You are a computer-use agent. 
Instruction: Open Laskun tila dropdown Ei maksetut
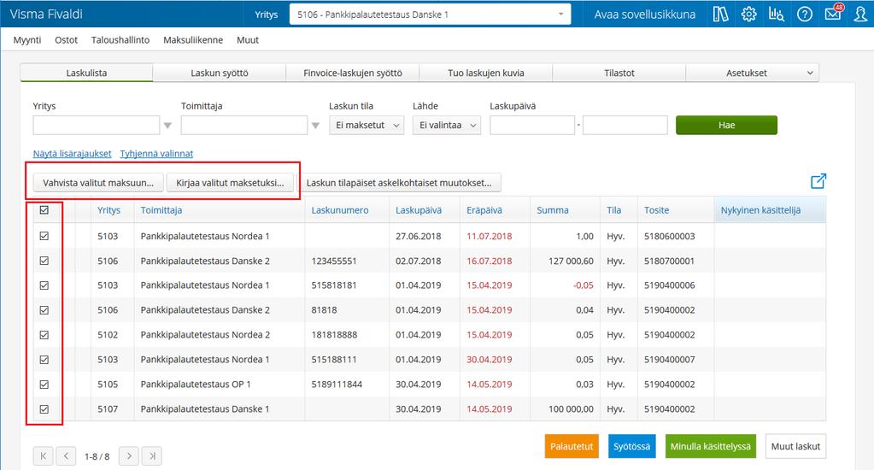coord(367,126)
